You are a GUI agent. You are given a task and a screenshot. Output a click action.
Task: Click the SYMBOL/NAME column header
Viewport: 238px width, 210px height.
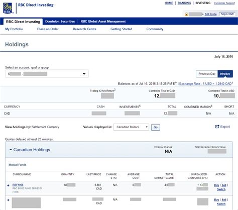(x=22, y=174)
